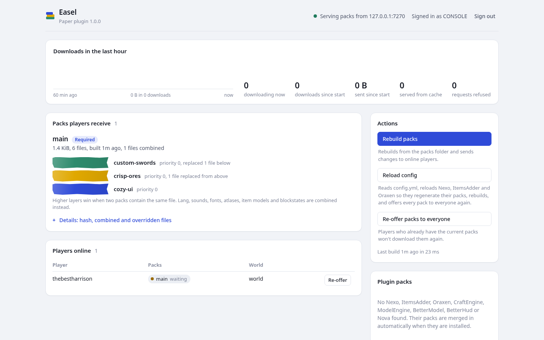
Task: Click Last build 1m ago text
Action: (408, 252)
